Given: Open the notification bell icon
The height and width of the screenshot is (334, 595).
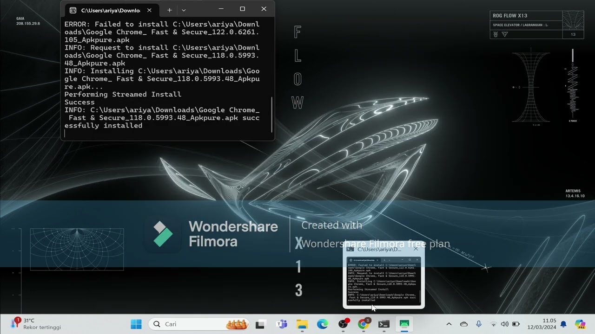Looking at the screenshot, I should coord(563,324).
